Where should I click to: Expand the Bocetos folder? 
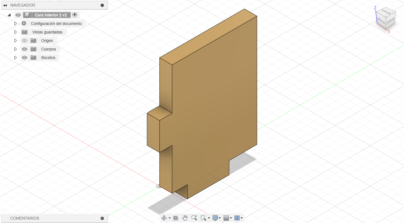click(x=16, y=58)
